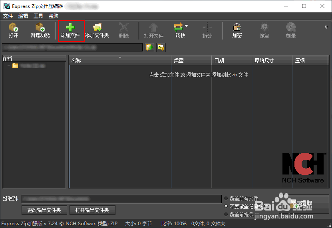332x228 pixels.
Task: Click the status bar text 类型: ZIP
Action: tap(107, 224)
